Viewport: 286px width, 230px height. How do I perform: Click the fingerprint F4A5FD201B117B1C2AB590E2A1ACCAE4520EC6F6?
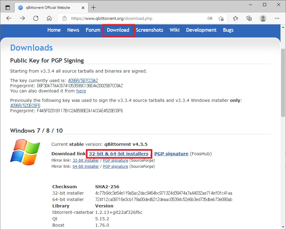pos(80,111)
